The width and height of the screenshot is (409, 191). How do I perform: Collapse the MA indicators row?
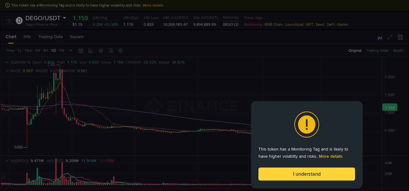point(7,70)
